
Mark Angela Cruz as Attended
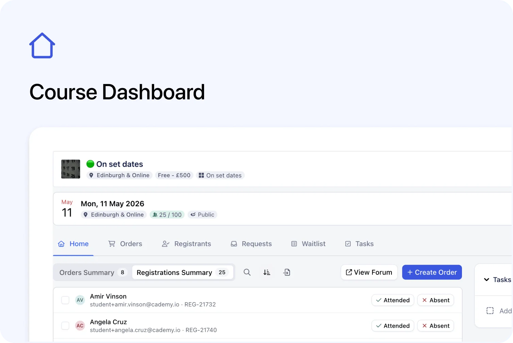393,326
